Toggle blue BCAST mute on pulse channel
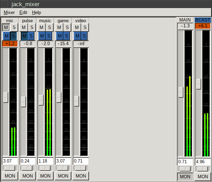The height and width of the screenshot is (182, 212). tap(24, 36)
